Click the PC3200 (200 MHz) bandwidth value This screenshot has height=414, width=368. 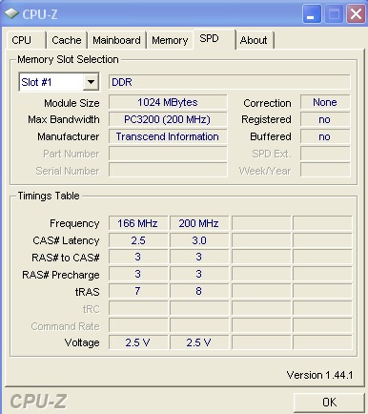[x=168, y=119]
